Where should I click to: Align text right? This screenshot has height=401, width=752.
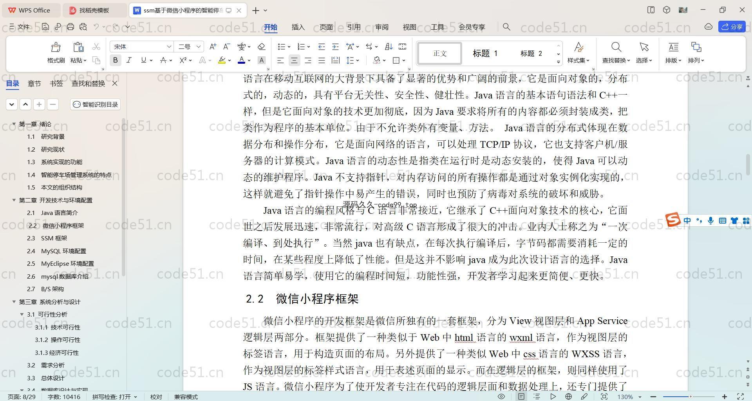pos(308,60)
